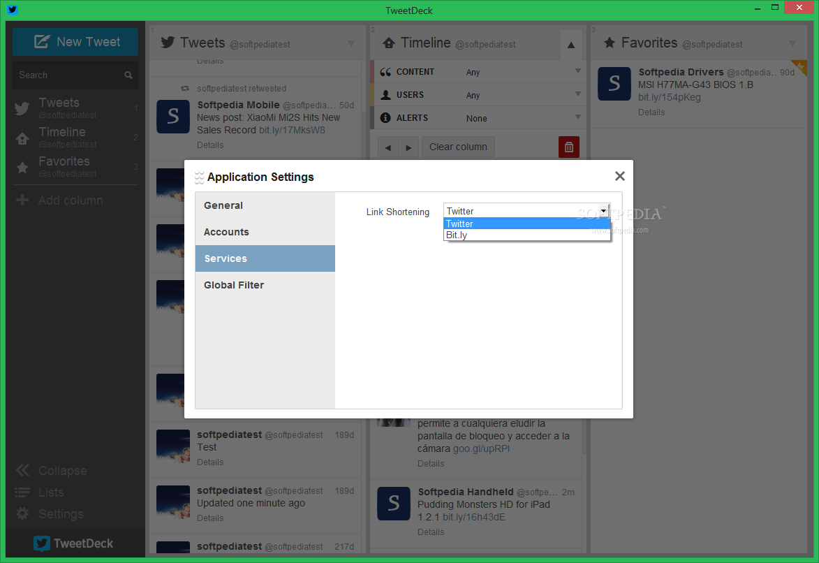Click the Settings gear icon
The width and height of the screenshot is (819, 563).
click(x=22, y=514)
